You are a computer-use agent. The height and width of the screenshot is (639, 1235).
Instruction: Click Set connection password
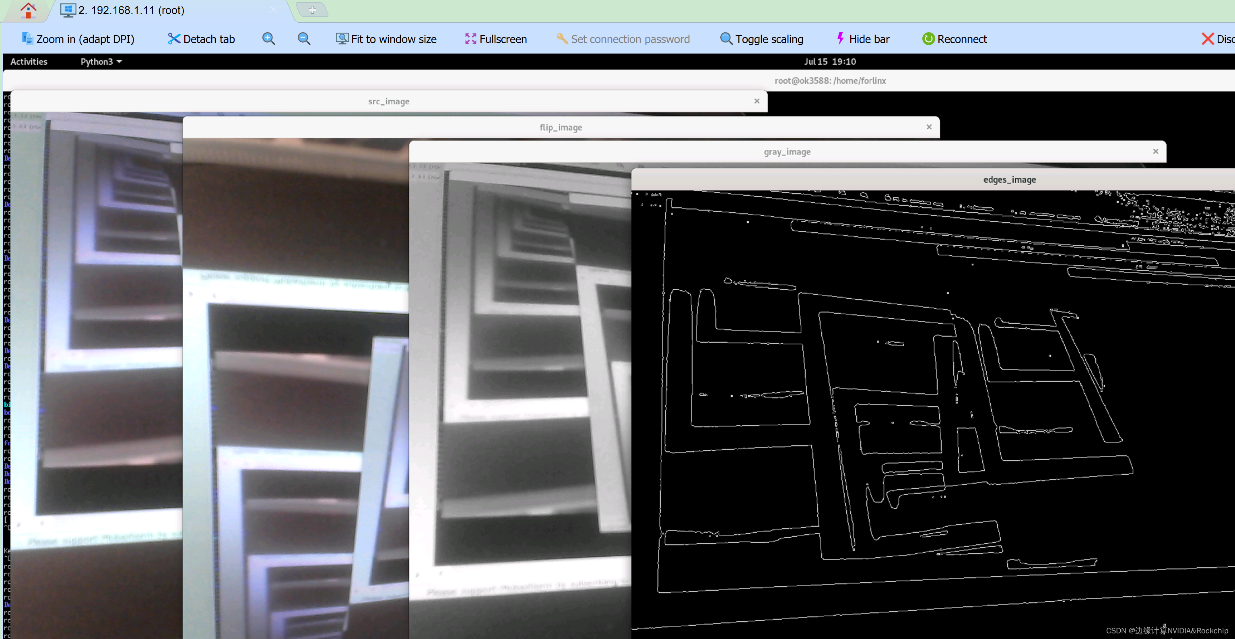click(x=623, y=39)
